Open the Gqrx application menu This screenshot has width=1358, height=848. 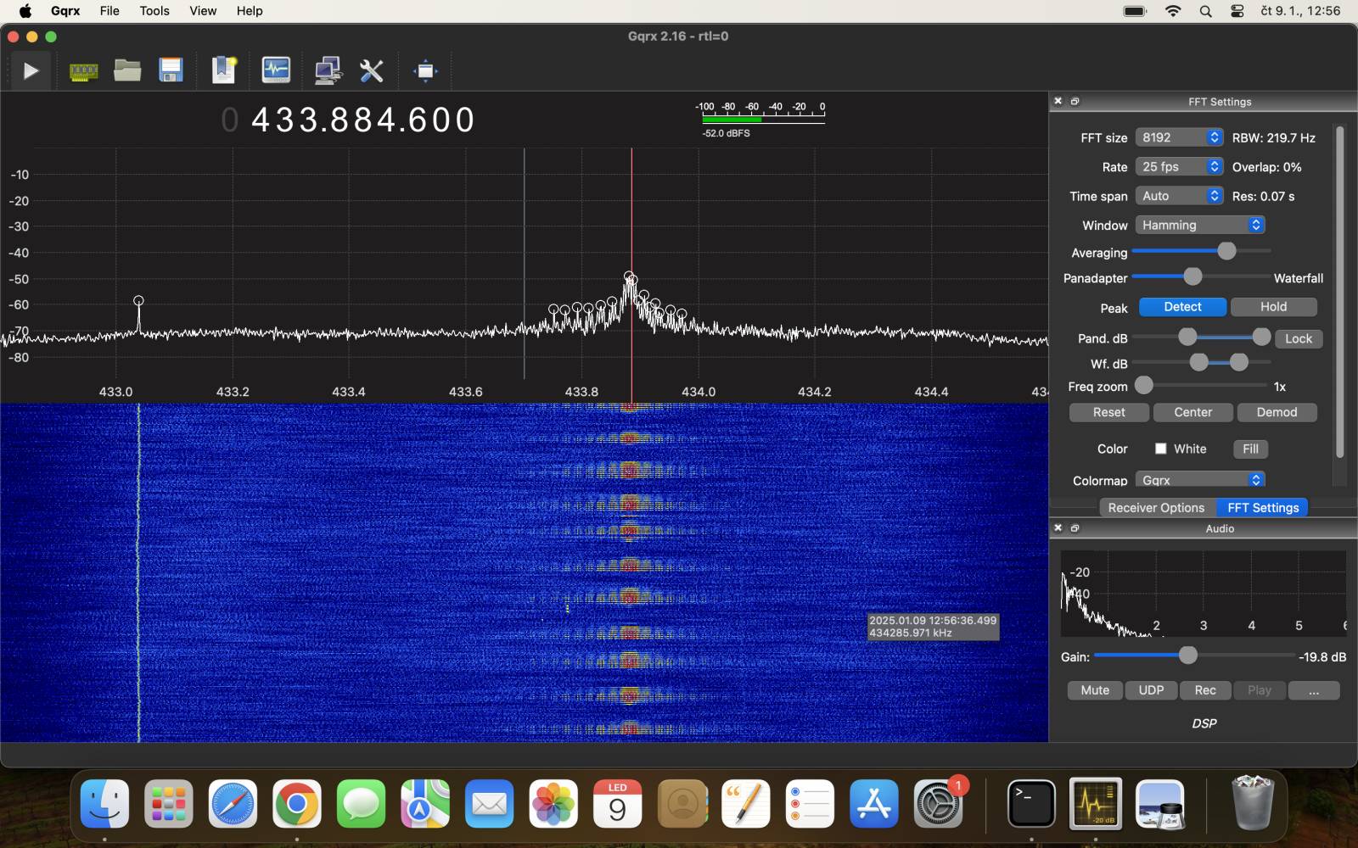65,11
